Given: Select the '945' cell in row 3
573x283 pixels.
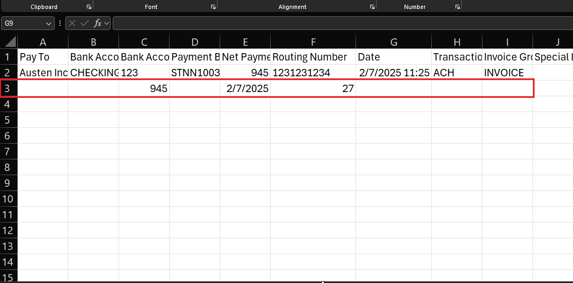Looking at the screenshot, I should [x=144, y=88].
